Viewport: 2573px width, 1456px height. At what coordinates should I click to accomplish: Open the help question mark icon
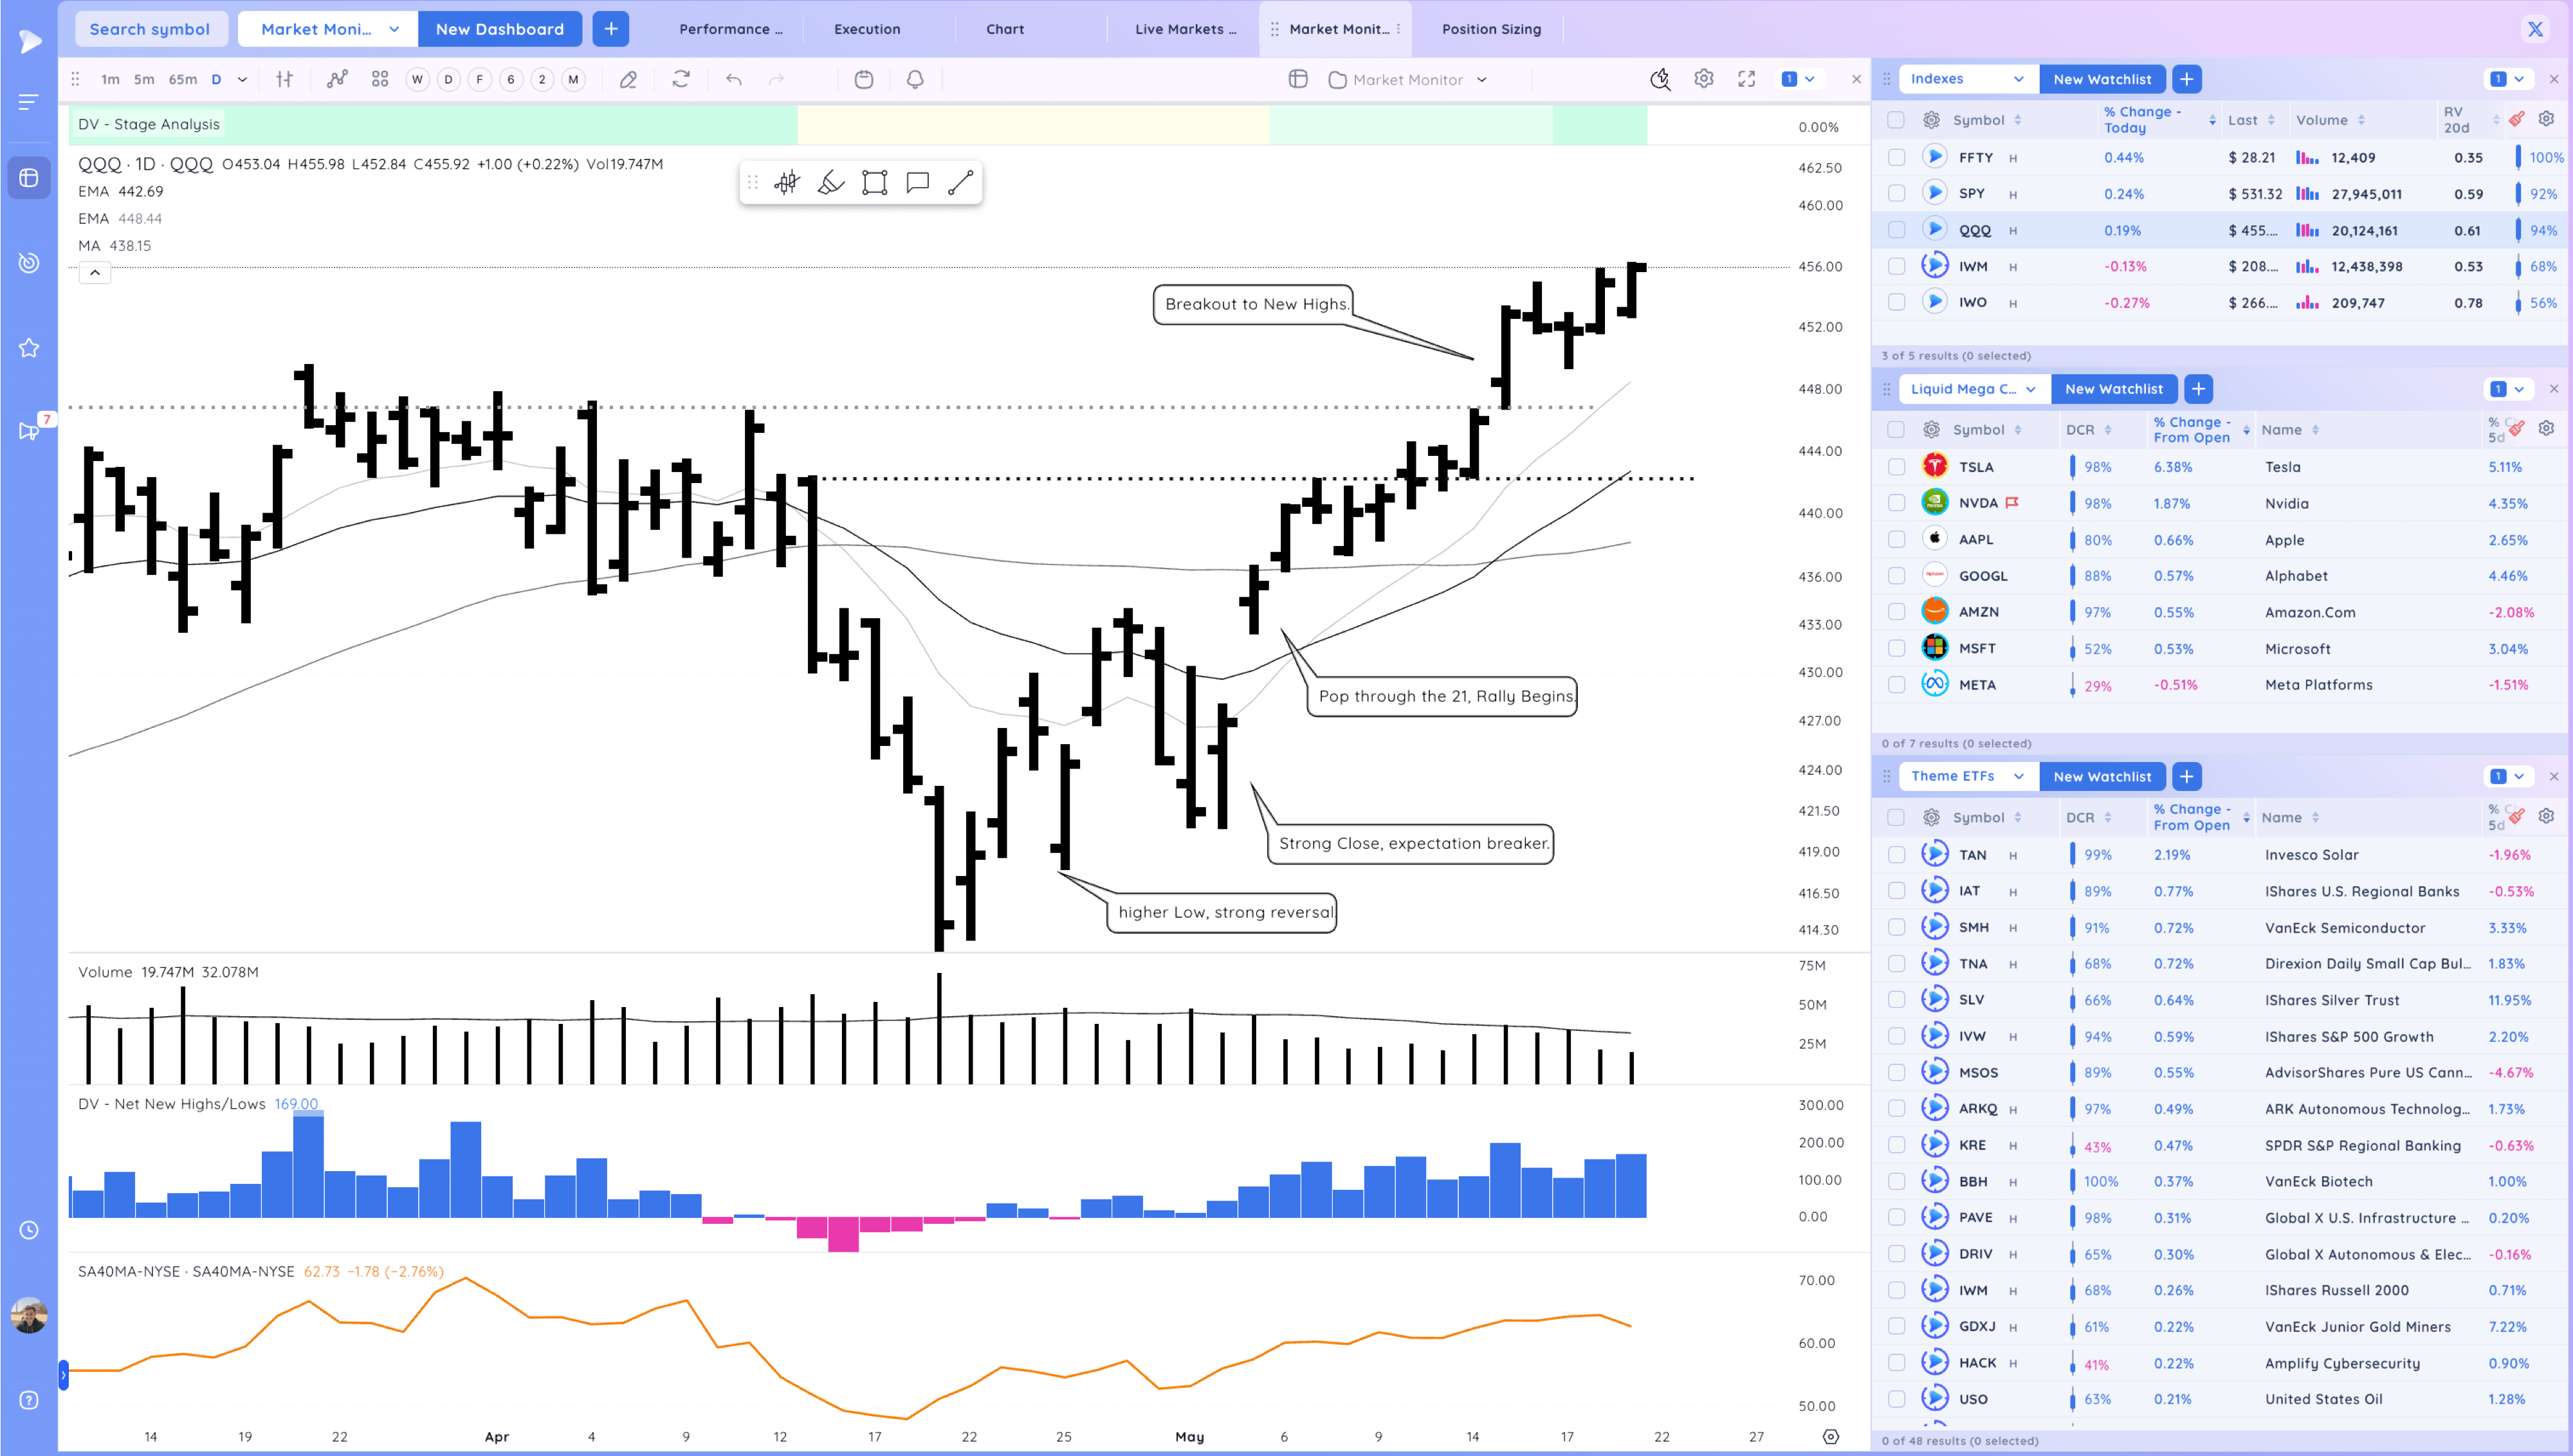29,1400
